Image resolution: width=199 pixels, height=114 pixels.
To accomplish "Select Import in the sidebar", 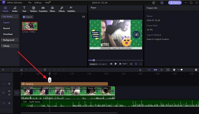I will point(6,23).
